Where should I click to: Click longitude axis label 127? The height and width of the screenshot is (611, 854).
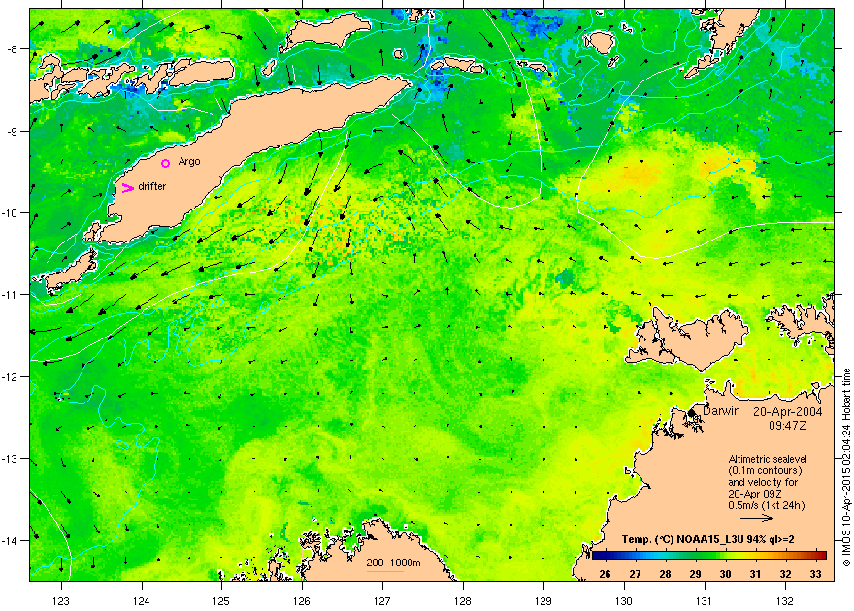tap(382, 601)
